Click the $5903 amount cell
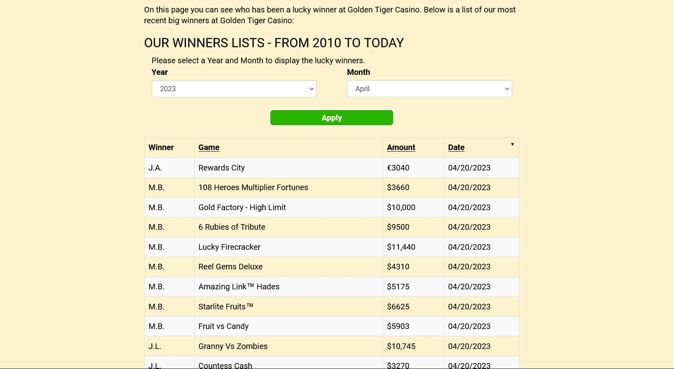Viewport: 674px width, 369px height. 413,326
